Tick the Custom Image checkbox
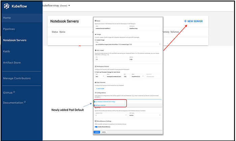Screen dimensions: 236x141 [95, 40]
